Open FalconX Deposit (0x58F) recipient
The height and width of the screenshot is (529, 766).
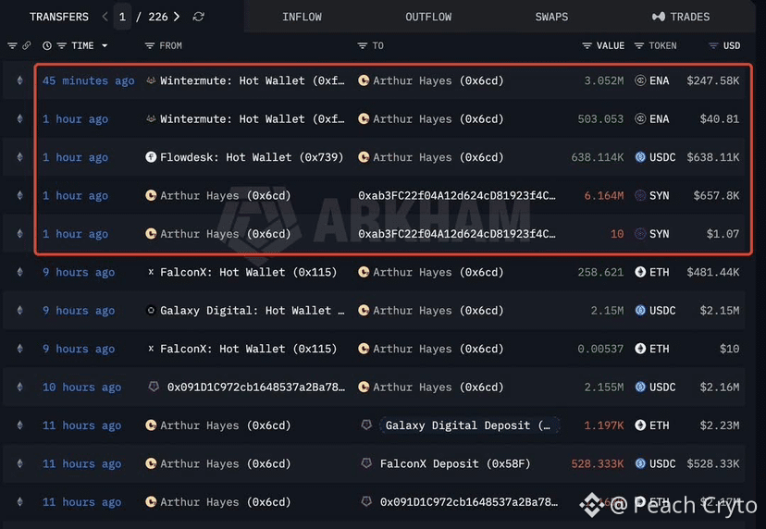455,463
